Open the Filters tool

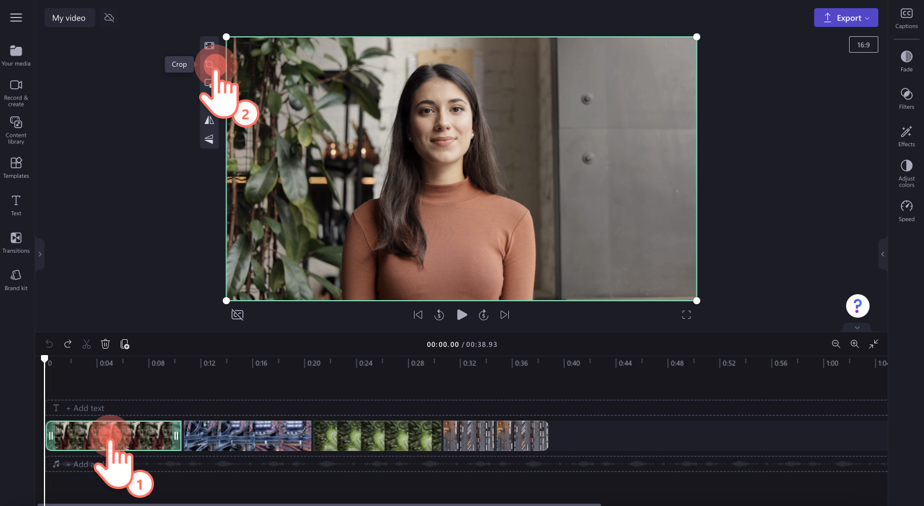tap(906, 98)
